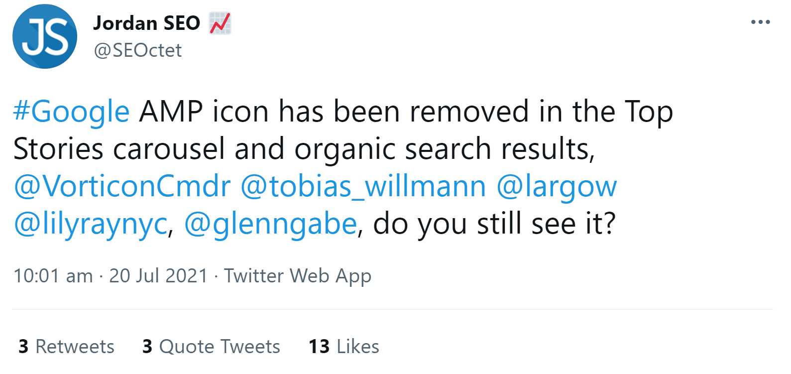Show the 3 Quote Tweets
The image size is (791, 374).
pos(211,347)
